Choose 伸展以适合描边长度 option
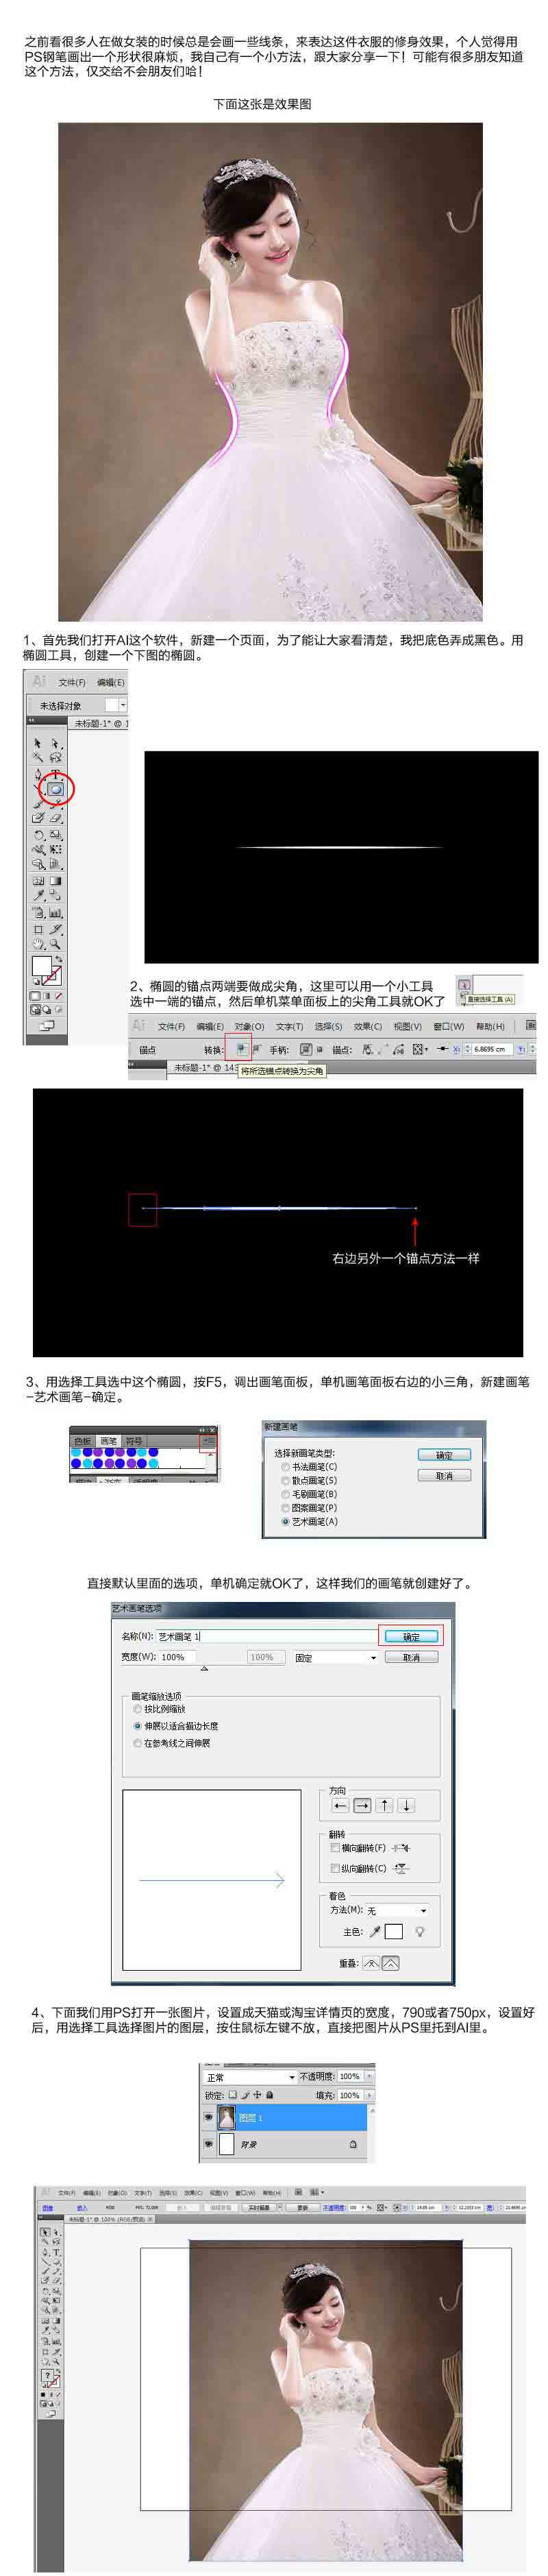 pos(175,1726)
